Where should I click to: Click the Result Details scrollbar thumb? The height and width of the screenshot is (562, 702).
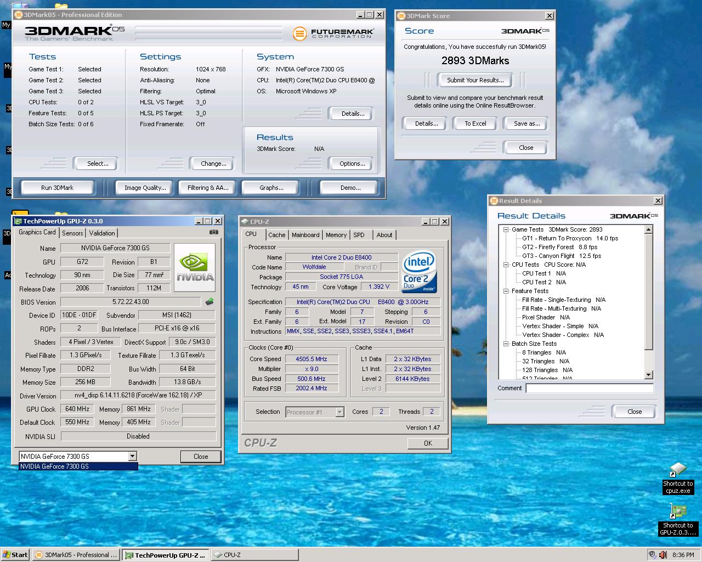pyautogui.click(x=649, y=293)
